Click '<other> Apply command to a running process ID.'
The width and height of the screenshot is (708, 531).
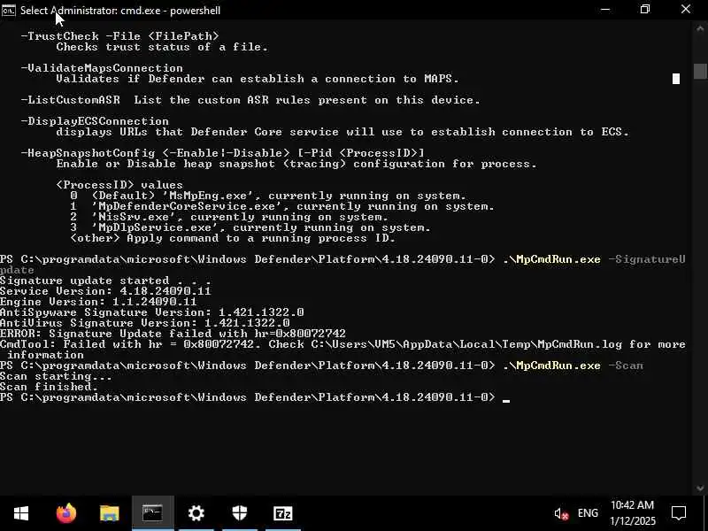pyautogui.click(x=233, y=238)
